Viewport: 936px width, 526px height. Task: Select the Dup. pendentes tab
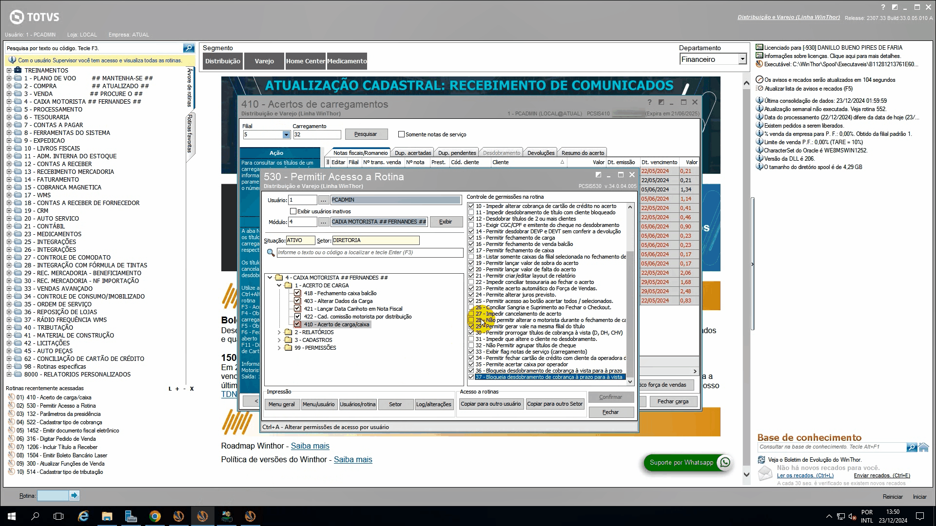(456, 153)
